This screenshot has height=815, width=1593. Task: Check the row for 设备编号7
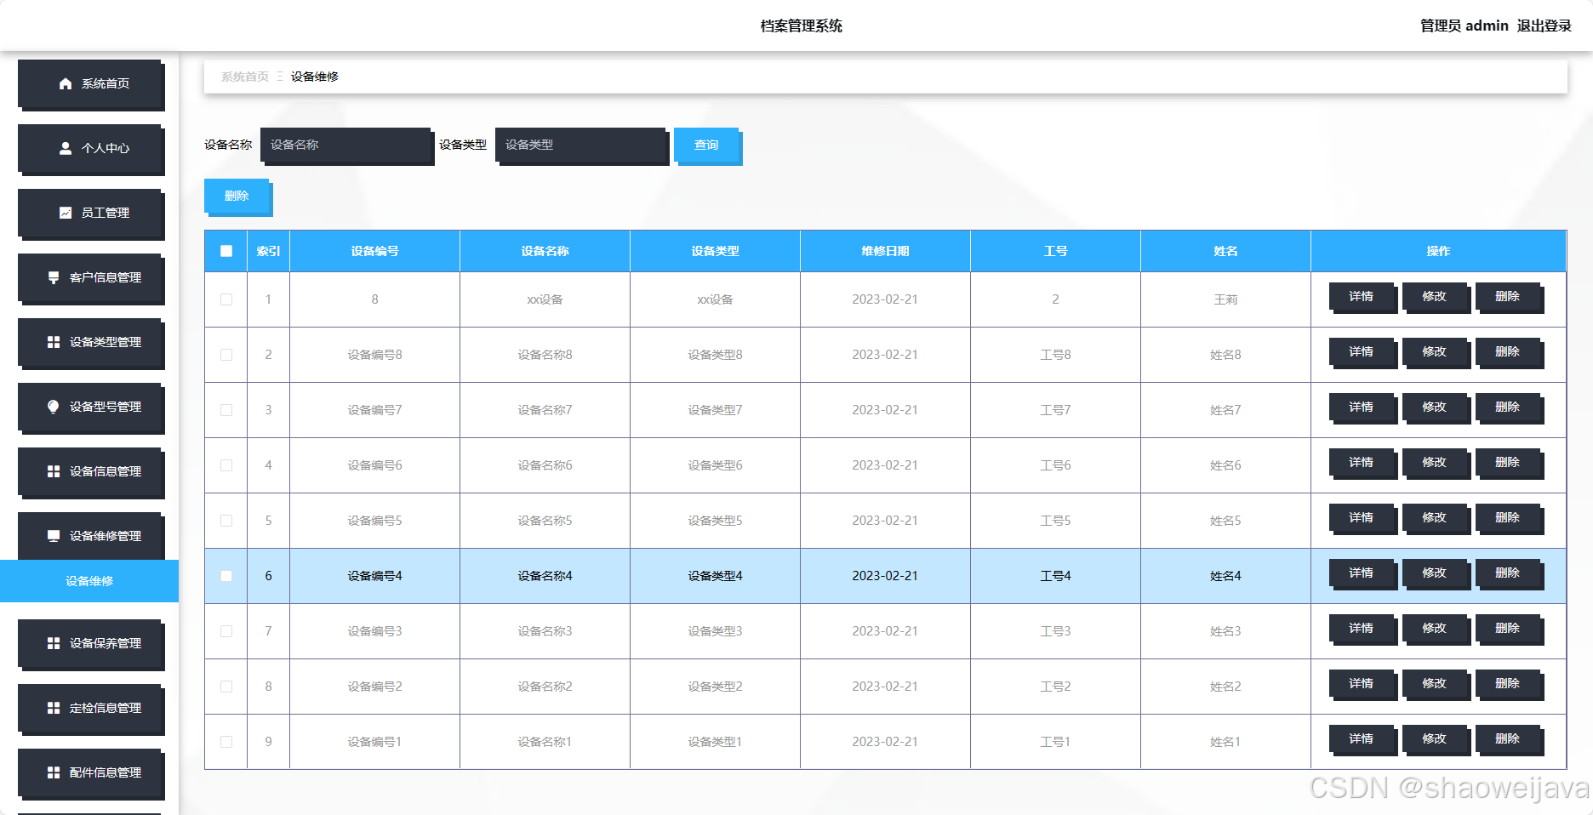(x=226, y=410)
